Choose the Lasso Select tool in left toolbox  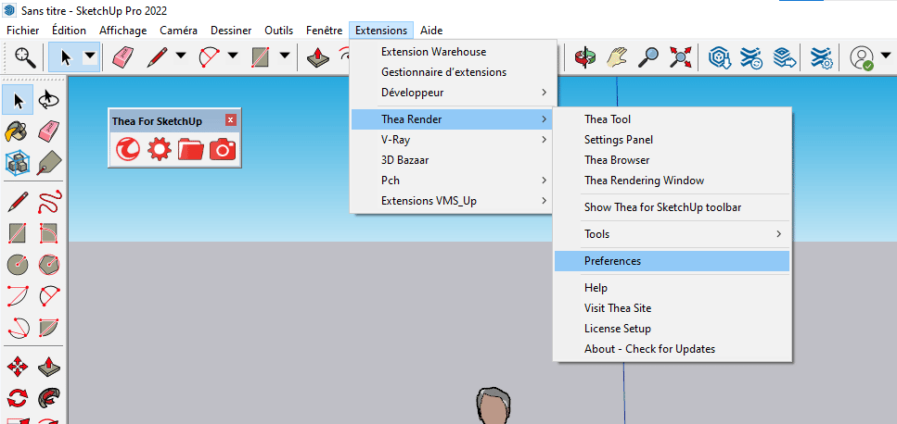48,101
